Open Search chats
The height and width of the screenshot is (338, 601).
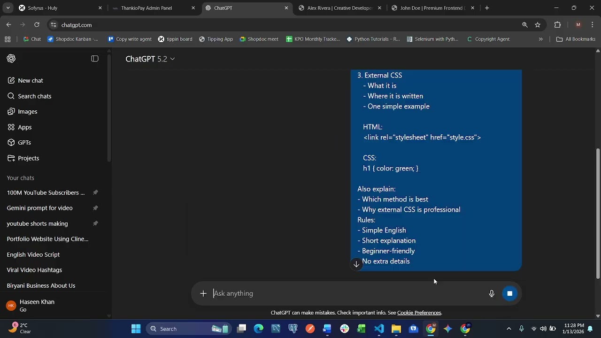[x=34, y=96]
